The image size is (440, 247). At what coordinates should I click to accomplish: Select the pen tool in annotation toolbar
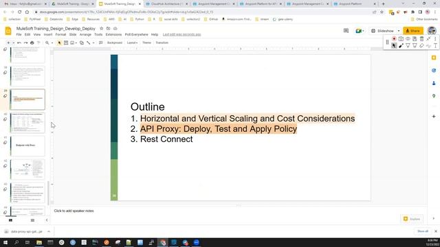(401, 46)
